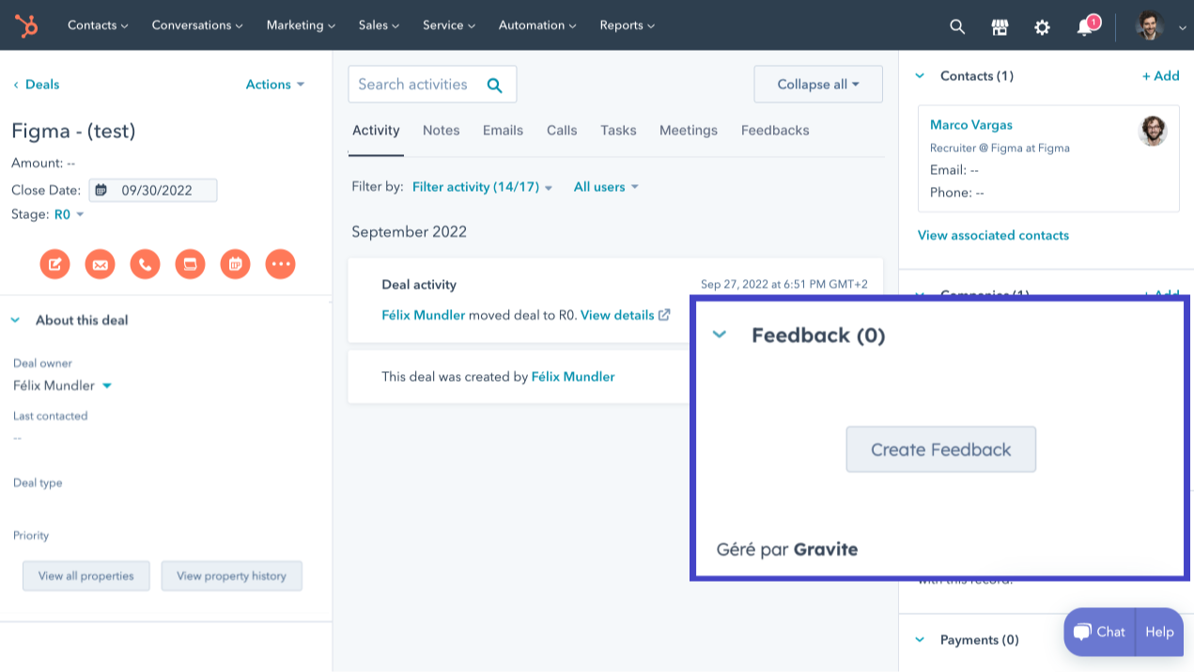Image resolution: width=1194 pixels, height=672 pixels.
Task: Collapse the Feedback (0) section
Action: pyautogui.click(x=720, y=335)
